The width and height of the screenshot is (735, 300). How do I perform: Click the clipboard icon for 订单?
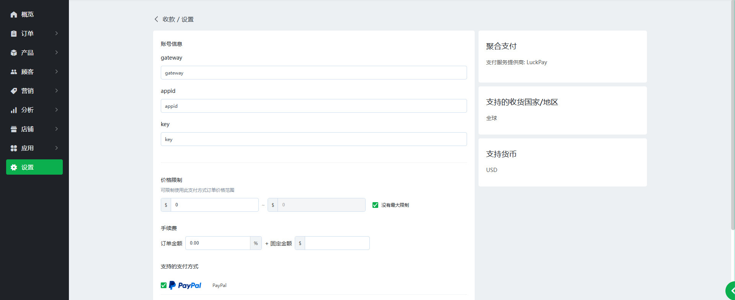tap(14, 34)
